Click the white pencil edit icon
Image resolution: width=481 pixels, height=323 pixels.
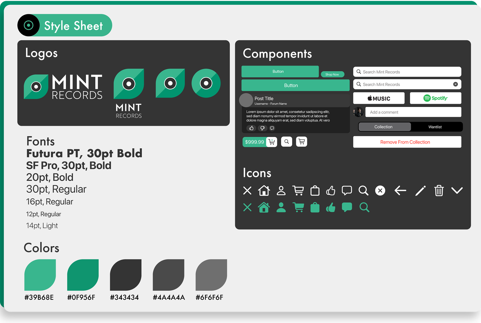coord(420,191)
